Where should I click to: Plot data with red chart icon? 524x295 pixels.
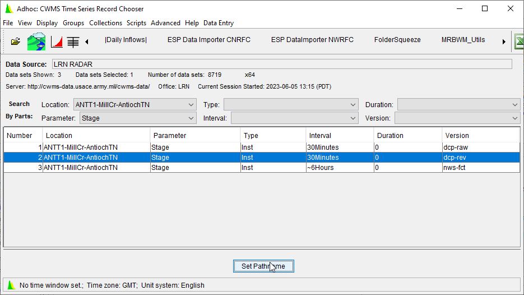(x=57, y=42)
